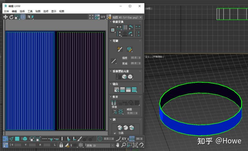The height and width of the screenshot is (151, 248).
Task: Select the Scale selection tool
Action: click(17, 17)
